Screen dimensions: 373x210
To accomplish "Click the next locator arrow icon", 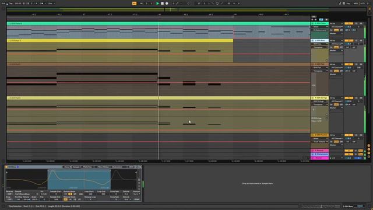I will [x=316, y=20].
